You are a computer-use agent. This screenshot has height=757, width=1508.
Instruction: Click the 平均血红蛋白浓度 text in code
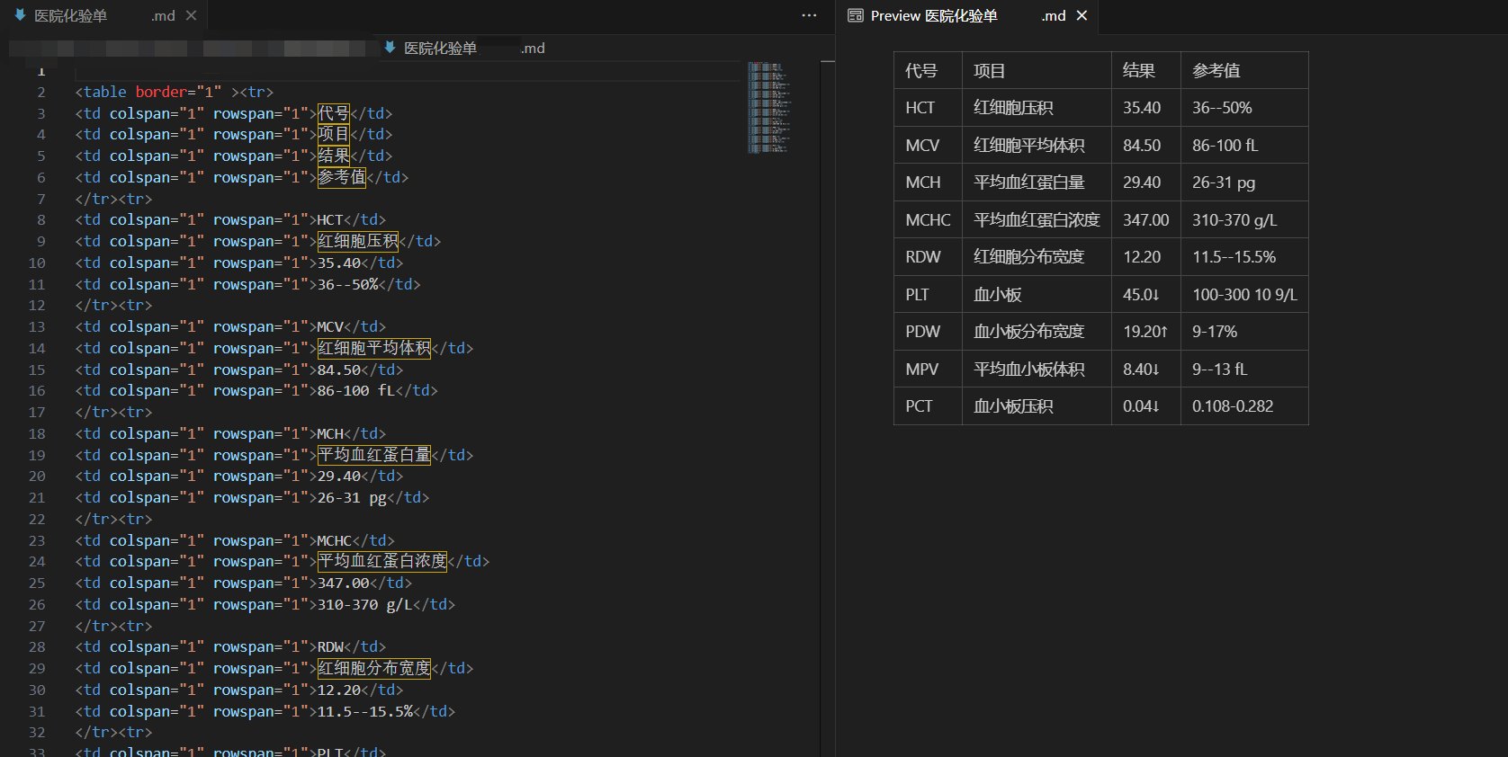[382, 561]
